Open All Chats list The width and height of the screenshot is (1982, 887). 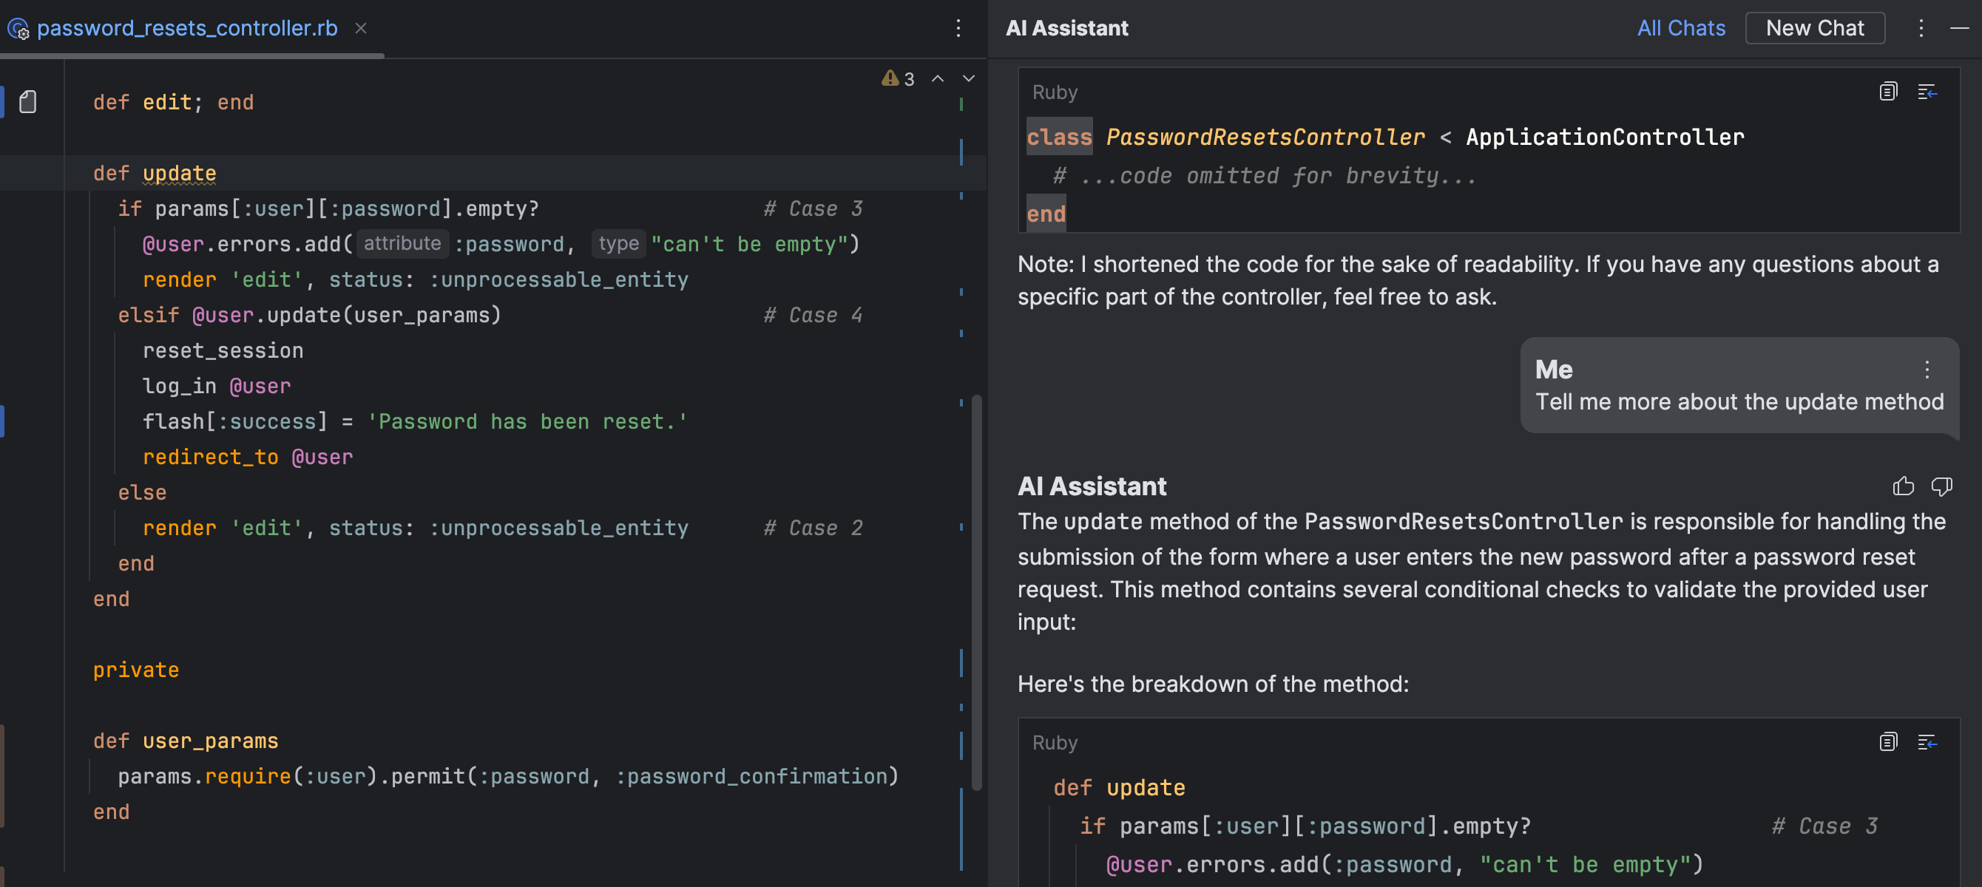(1680, 29)
